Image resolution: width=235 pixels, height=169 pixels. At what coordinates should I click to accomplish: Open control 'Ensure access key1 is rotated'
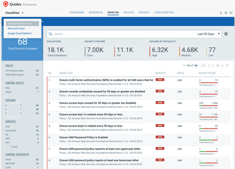[91, 115]
